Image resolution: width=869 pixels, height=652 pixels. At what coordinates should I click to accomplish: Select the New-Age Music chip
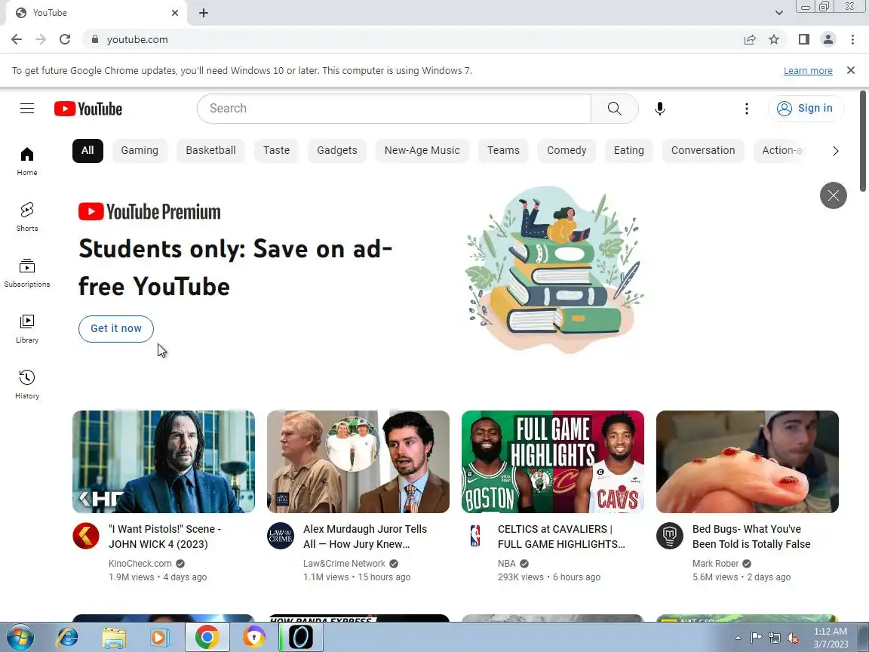tap(422, 151)
